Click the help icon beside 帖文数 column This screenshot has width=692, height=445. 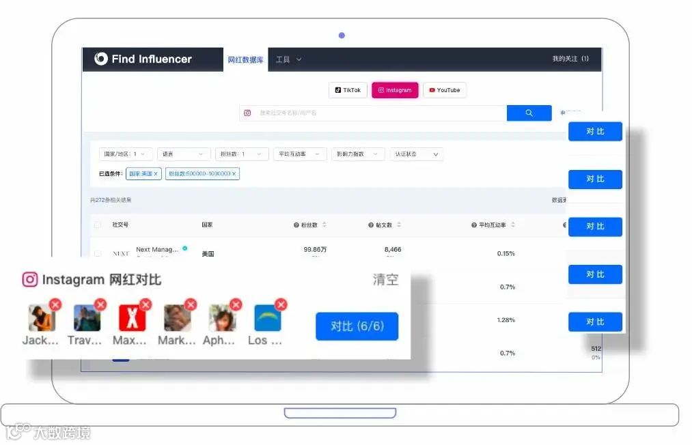[371, 225]
